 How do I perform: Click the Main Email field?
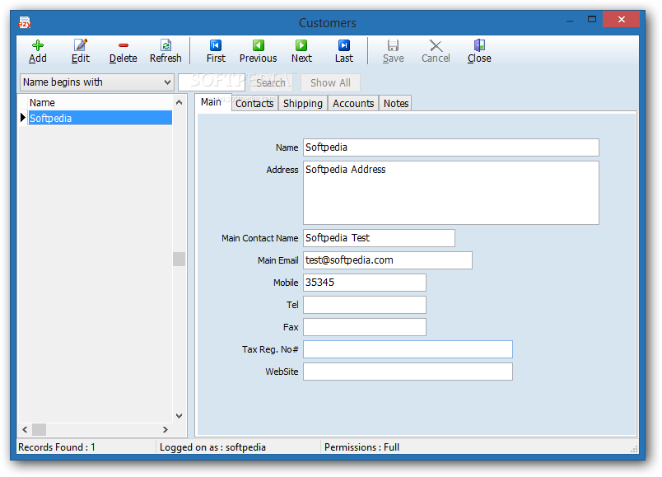[388, 260]
